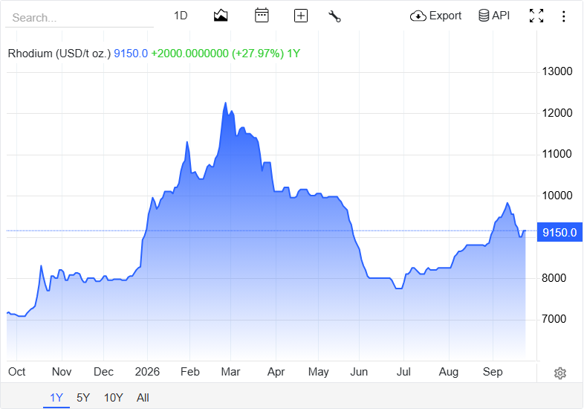
Task: Click the 10000 y-axis label
Action: pos(557,196)
